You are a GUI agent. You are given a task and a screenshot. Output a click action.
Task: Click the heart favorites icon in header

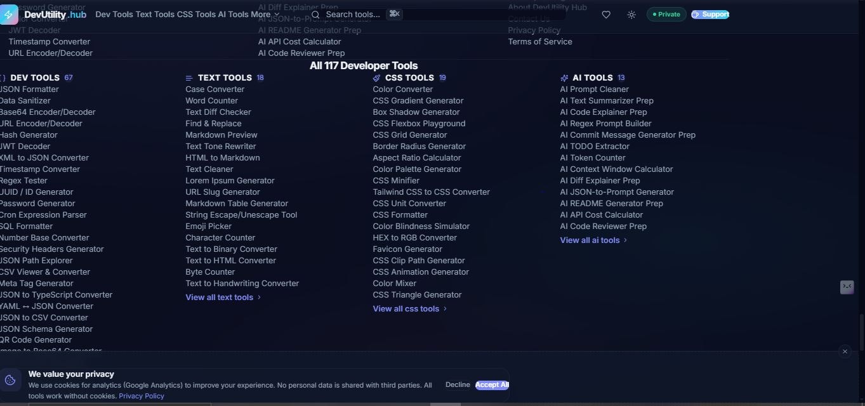click(x=606, y=14)
